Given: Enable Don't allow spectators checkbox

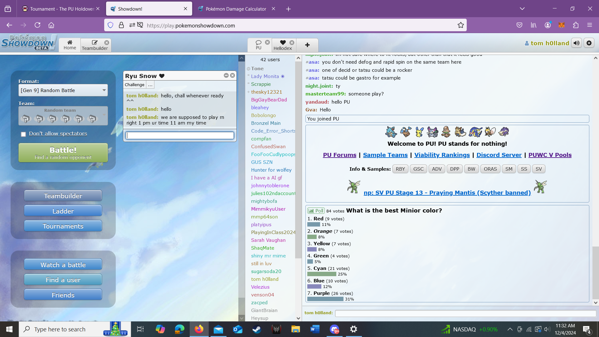Looking at the screenshot, I should point(23,134).
